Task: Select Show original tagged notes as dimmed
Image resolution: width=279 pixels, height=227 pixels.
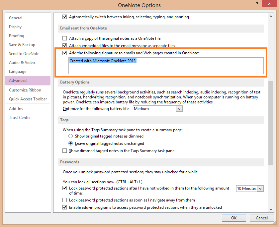Action: tap(71, 136)
